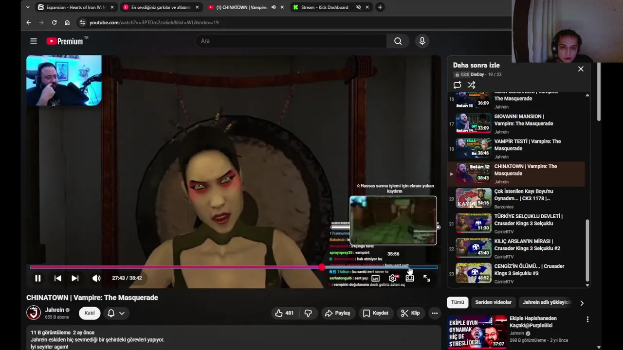Open Jahrein channel name link

click(55, 310)
